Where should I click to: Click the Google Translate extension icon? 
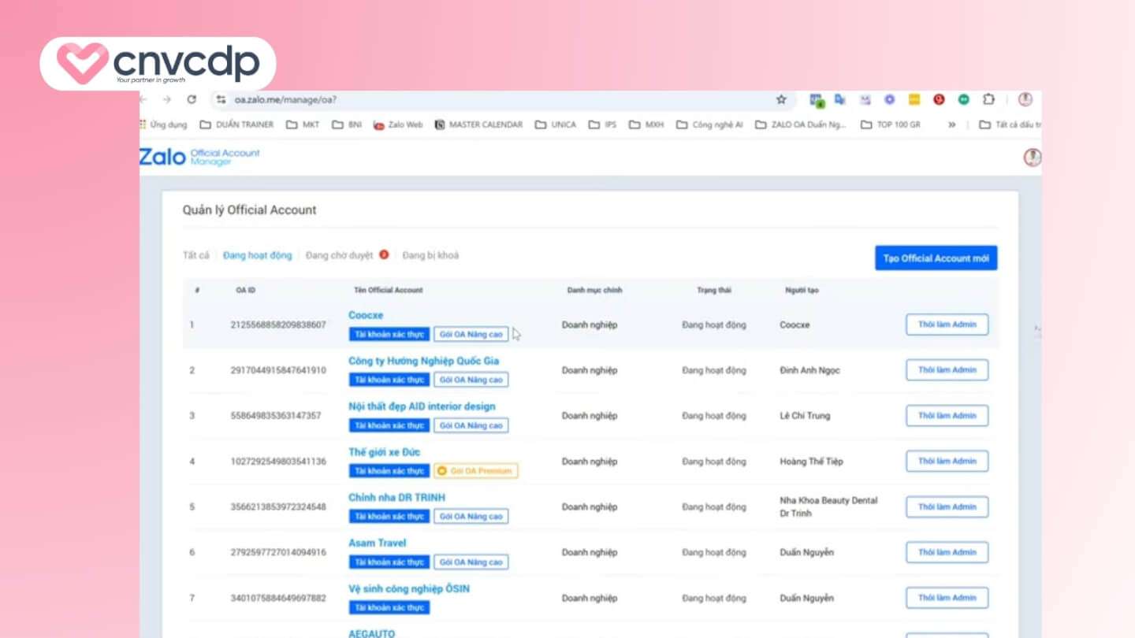point(840,99)
